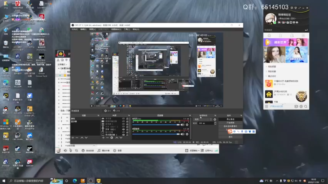328x184 pixels.
Task: Toggle visibility of 视频采集设备 source
Action: click(123, 121)
